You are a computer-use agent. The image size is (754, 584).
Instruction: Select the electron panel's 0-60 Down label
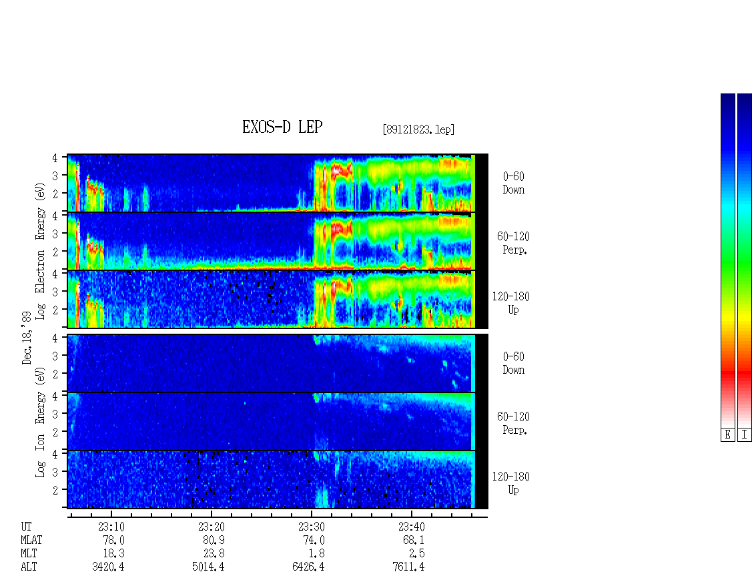[514, 184]
